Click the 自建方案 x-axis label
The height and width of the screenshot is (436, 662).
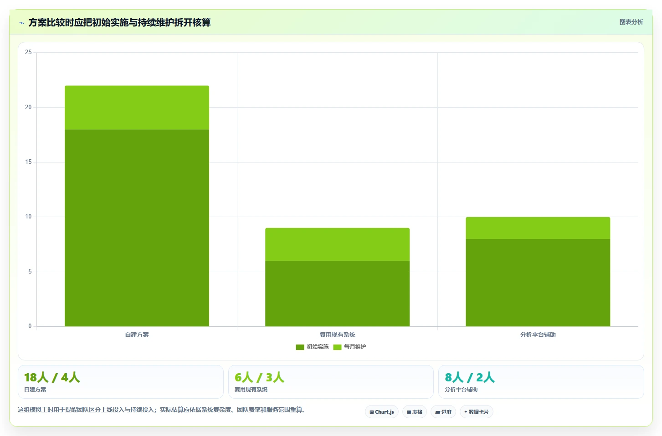coord(137,335)
